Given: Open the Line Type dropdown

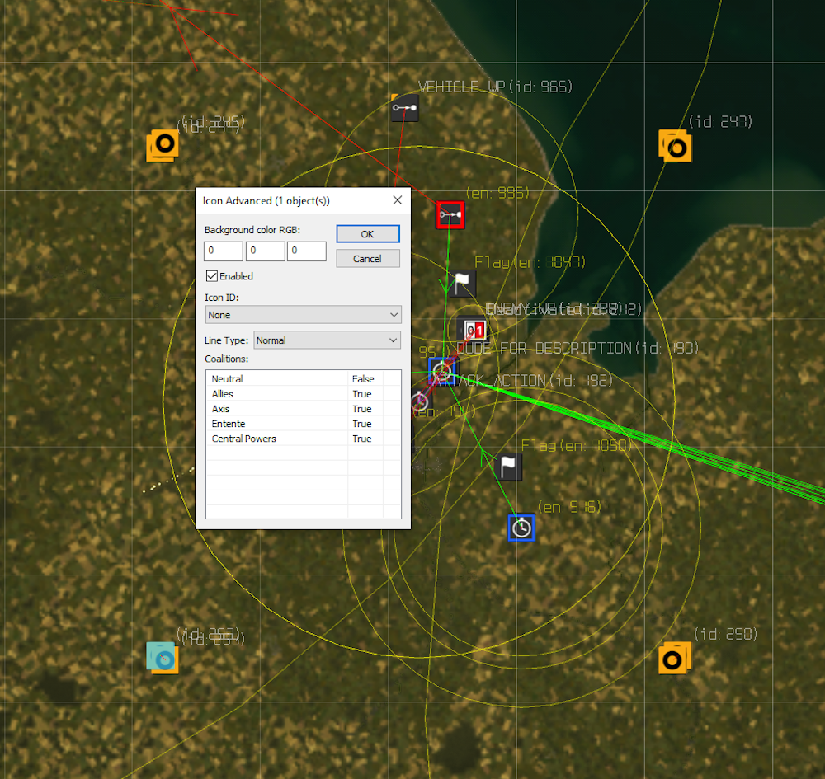Looking at the screenshot, I should coord(327,340).
